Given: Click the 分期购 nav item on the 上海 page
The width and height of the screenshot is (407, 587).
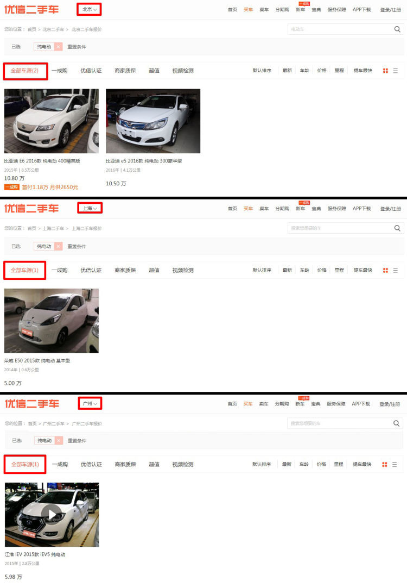Looking at the screenshot, I should [282, 209].
